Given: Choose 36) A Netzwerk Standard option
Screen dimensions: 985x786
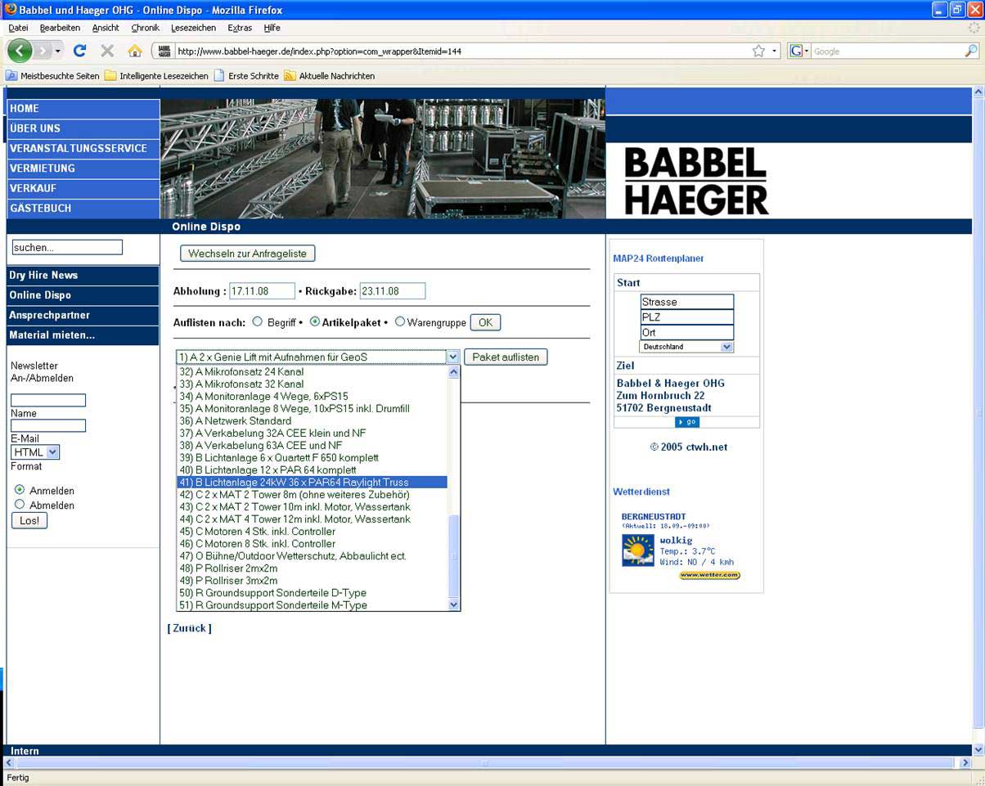Looking at the screenshot, I should coord(313,421).
